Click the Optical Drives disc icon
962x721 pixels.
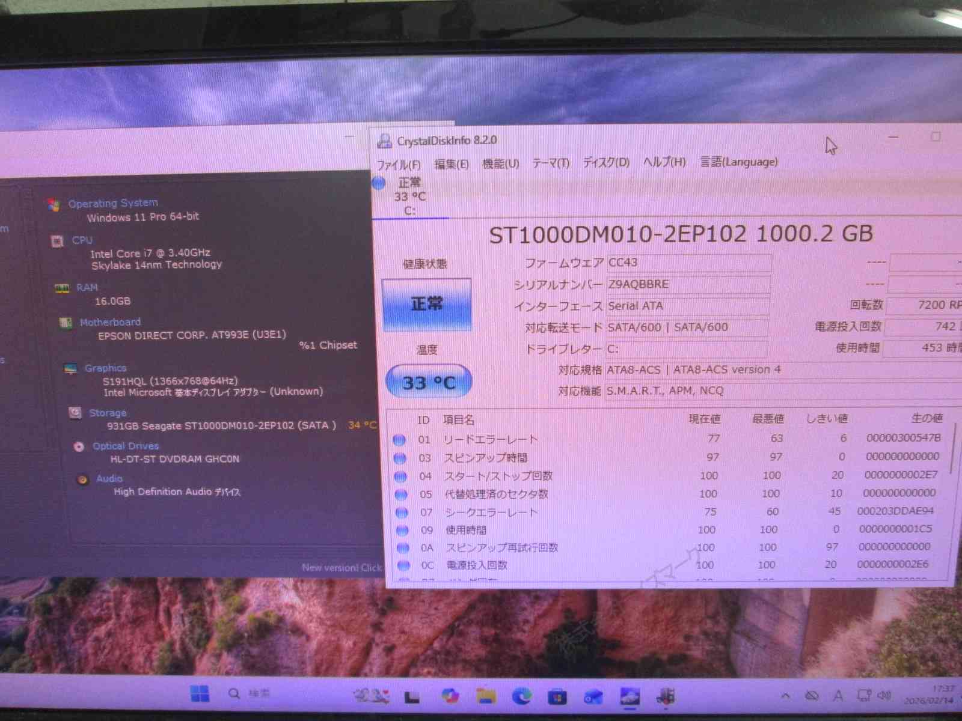(79, 446)
